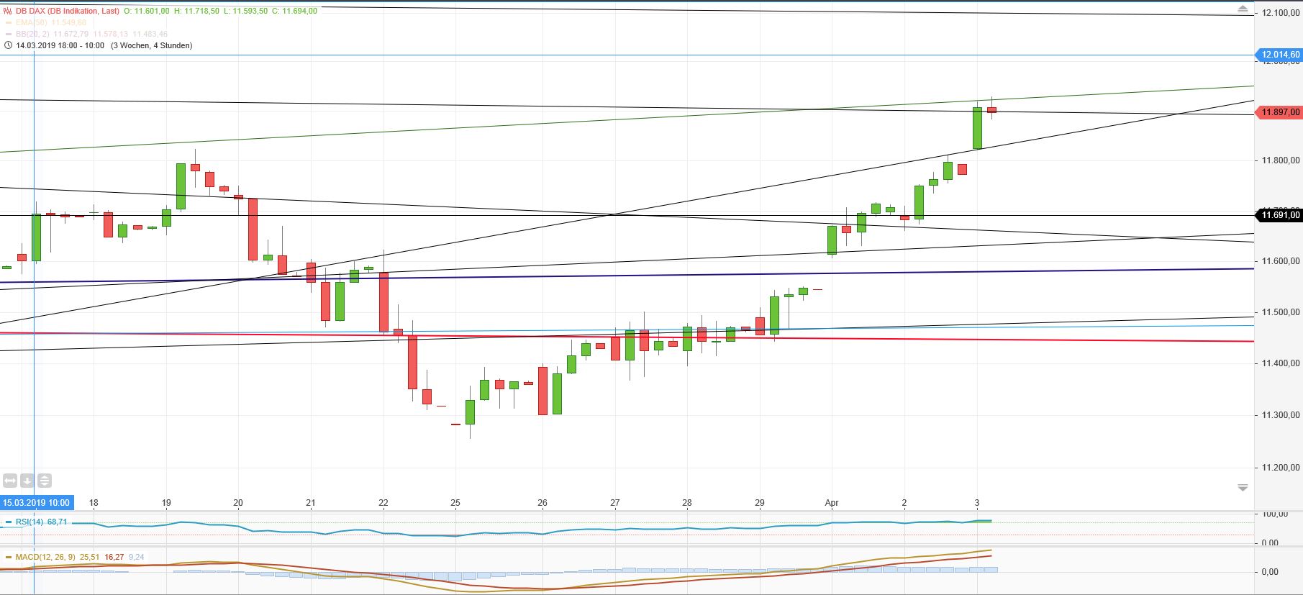This screenshot has height=595, width=1303.
Task: Click the '18' date on time axis
Action: coord(94,503)
